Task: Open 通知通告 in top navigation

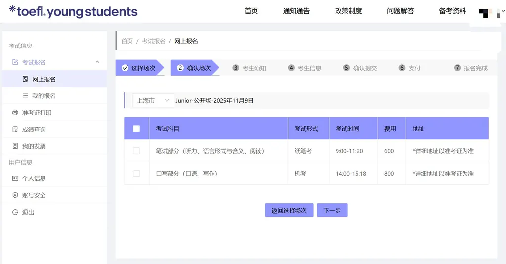Action: tap(296, 11)
